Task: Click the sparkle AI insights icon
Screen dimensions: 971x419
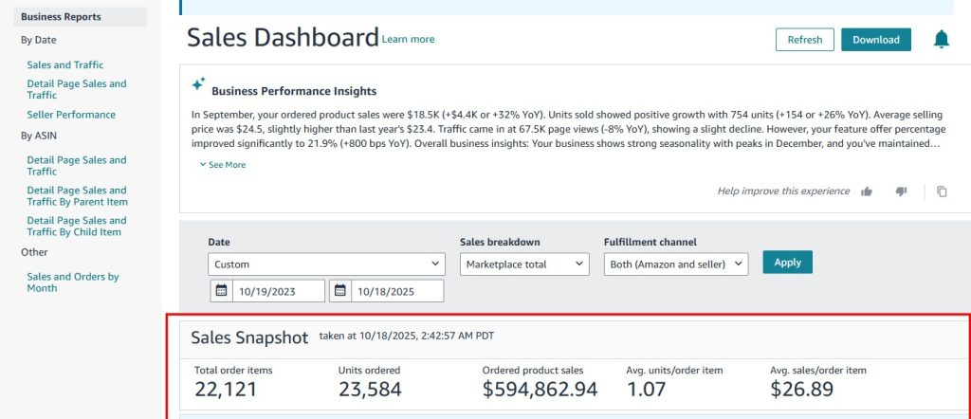Action: pos(197,84)
